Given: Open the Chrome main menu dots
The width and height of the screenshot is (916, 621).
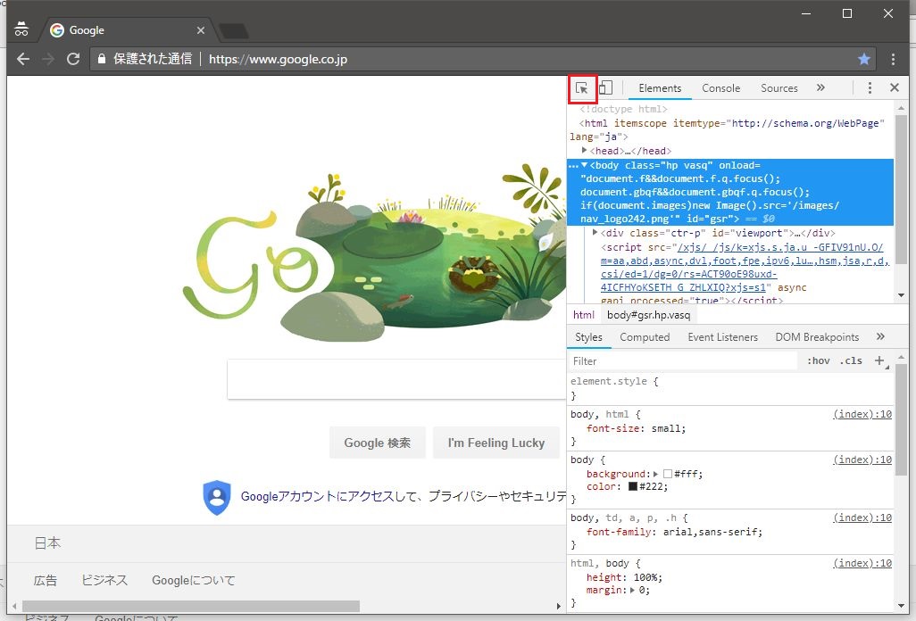Looking at the screenshot, I should tap(893, 59).
